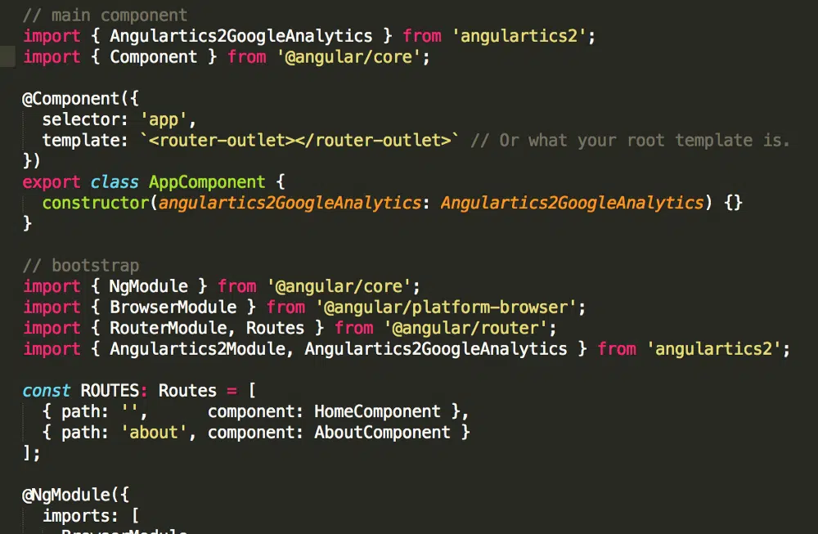Click the constructor keyword

point(96,203)
